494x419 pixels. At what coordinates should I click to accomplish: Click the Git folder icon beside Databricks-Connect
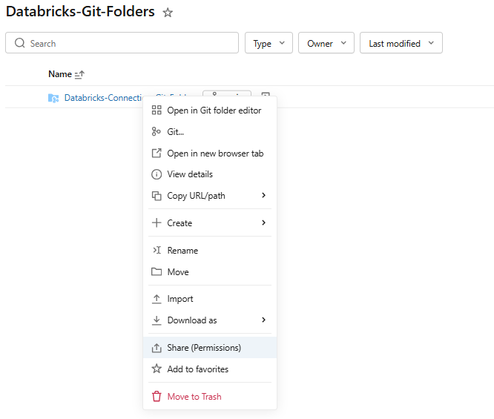(53, 98)
